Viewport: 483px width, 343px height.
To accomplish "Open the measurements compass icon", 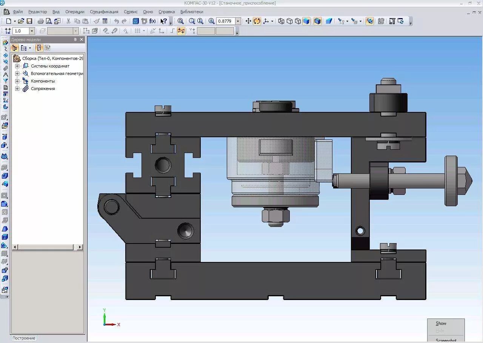I will click(x=5, y=75).
